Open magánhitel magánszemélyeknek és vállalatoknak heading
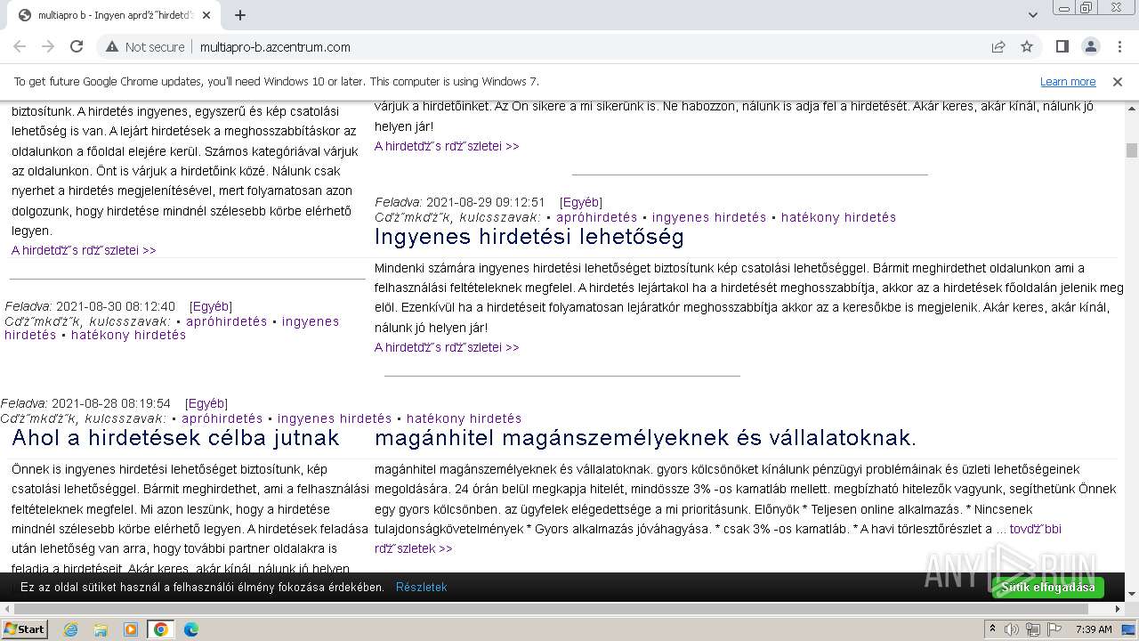The image size is (1139, 641). pyautogui.click(x=645, y=438)
